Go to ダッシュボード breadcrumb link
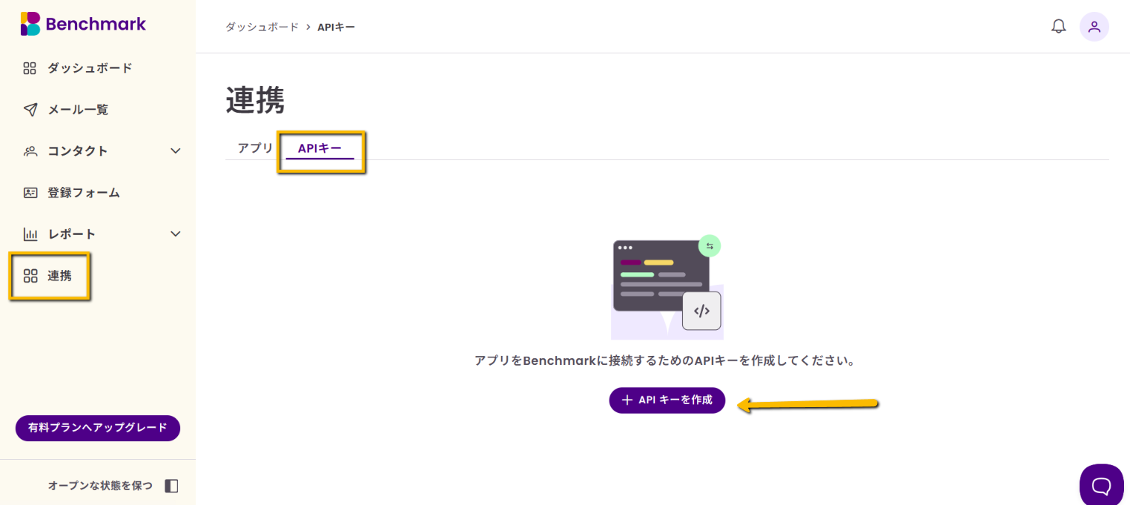The image size is (1130, 505). pyautogui.click(x=262, y=27)
